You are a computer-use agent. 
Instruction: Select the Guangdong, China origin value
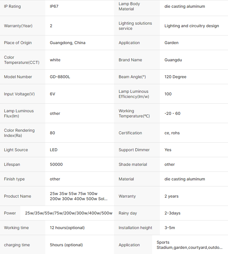click(68, 43)
